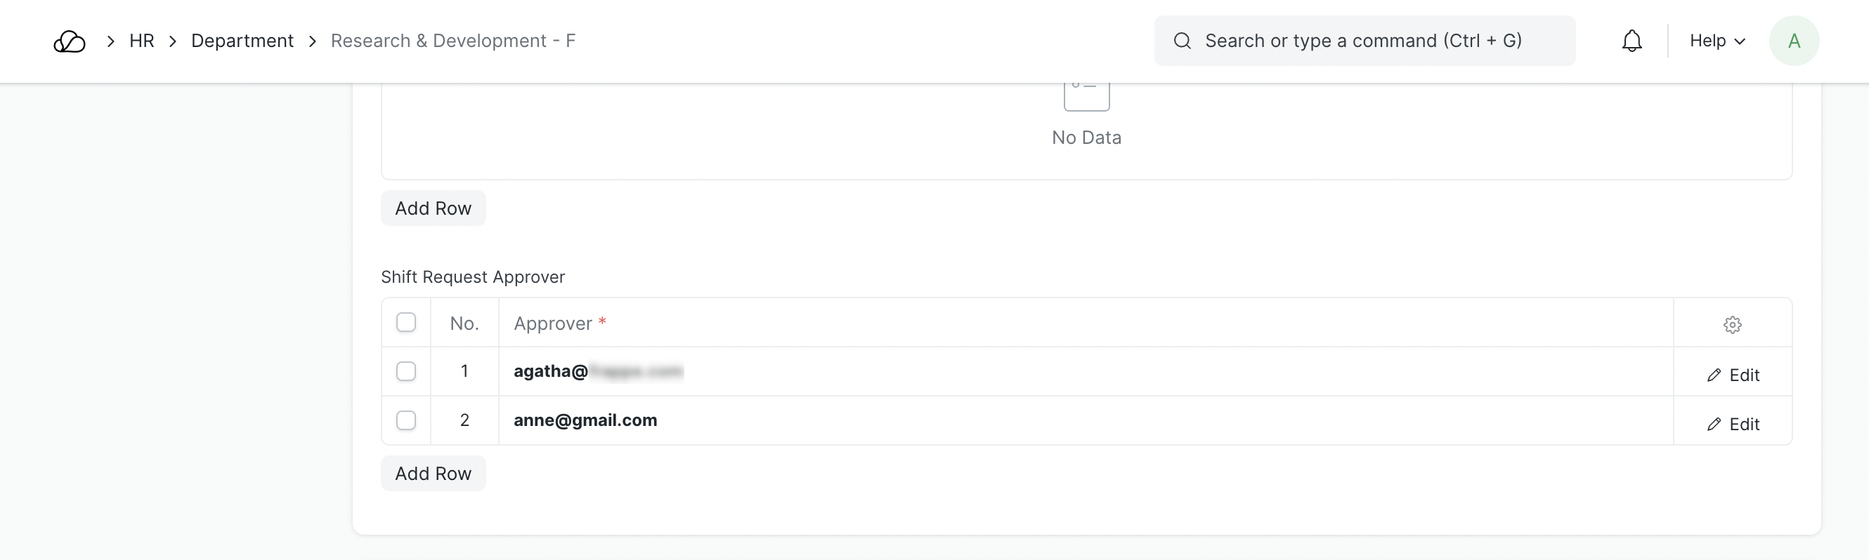Toggle select-all checkbox in Approver table

[406, 322]
